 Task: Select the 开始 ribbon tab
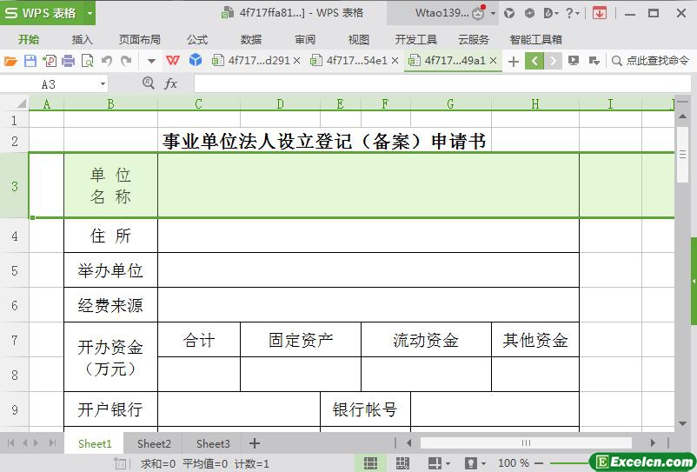pyautogui.click(x=29, y=40)
